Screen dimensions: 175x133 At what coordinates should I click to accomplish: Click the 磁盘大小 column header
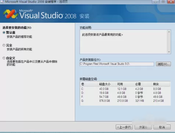coord(105,84)
